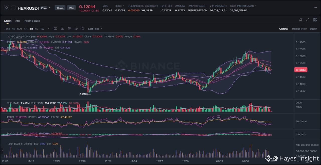This screenshot has width=321, height=165.
Task: Click the current price tag 0.12044 on axis
Action: click(300, 70)
